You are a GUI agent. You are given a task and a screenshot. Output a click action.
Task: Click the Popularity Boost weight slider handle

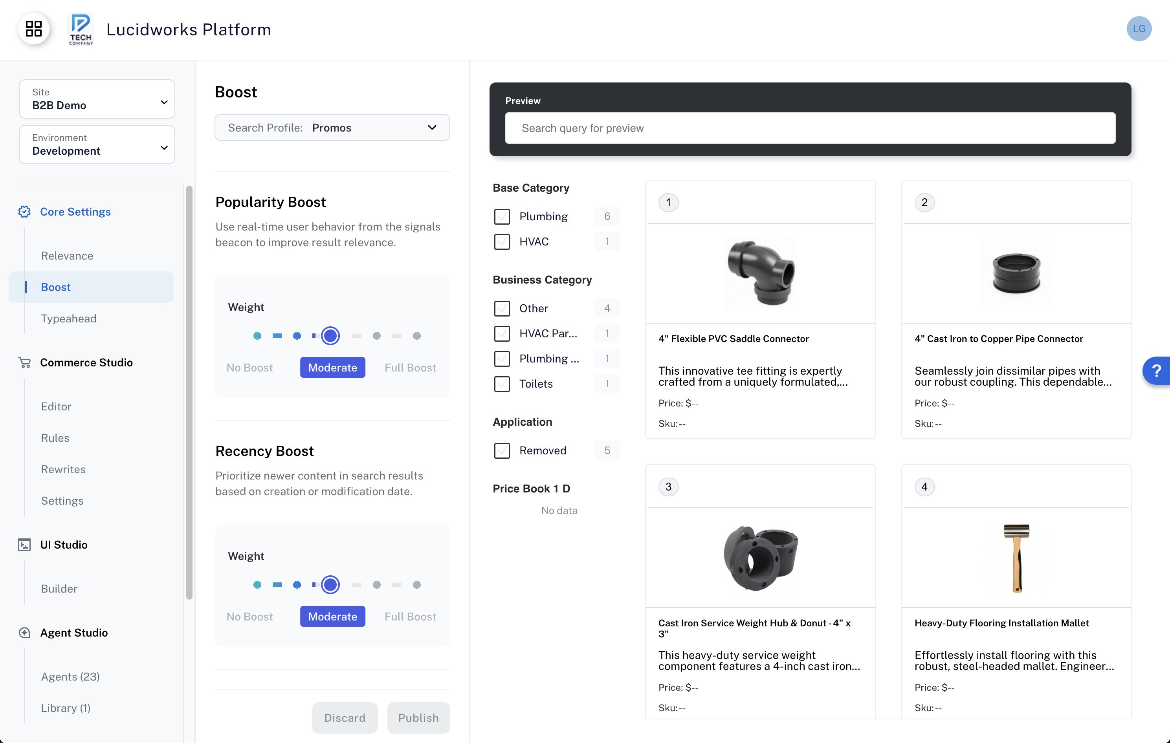pyautogui.click(x=330, y=335)
